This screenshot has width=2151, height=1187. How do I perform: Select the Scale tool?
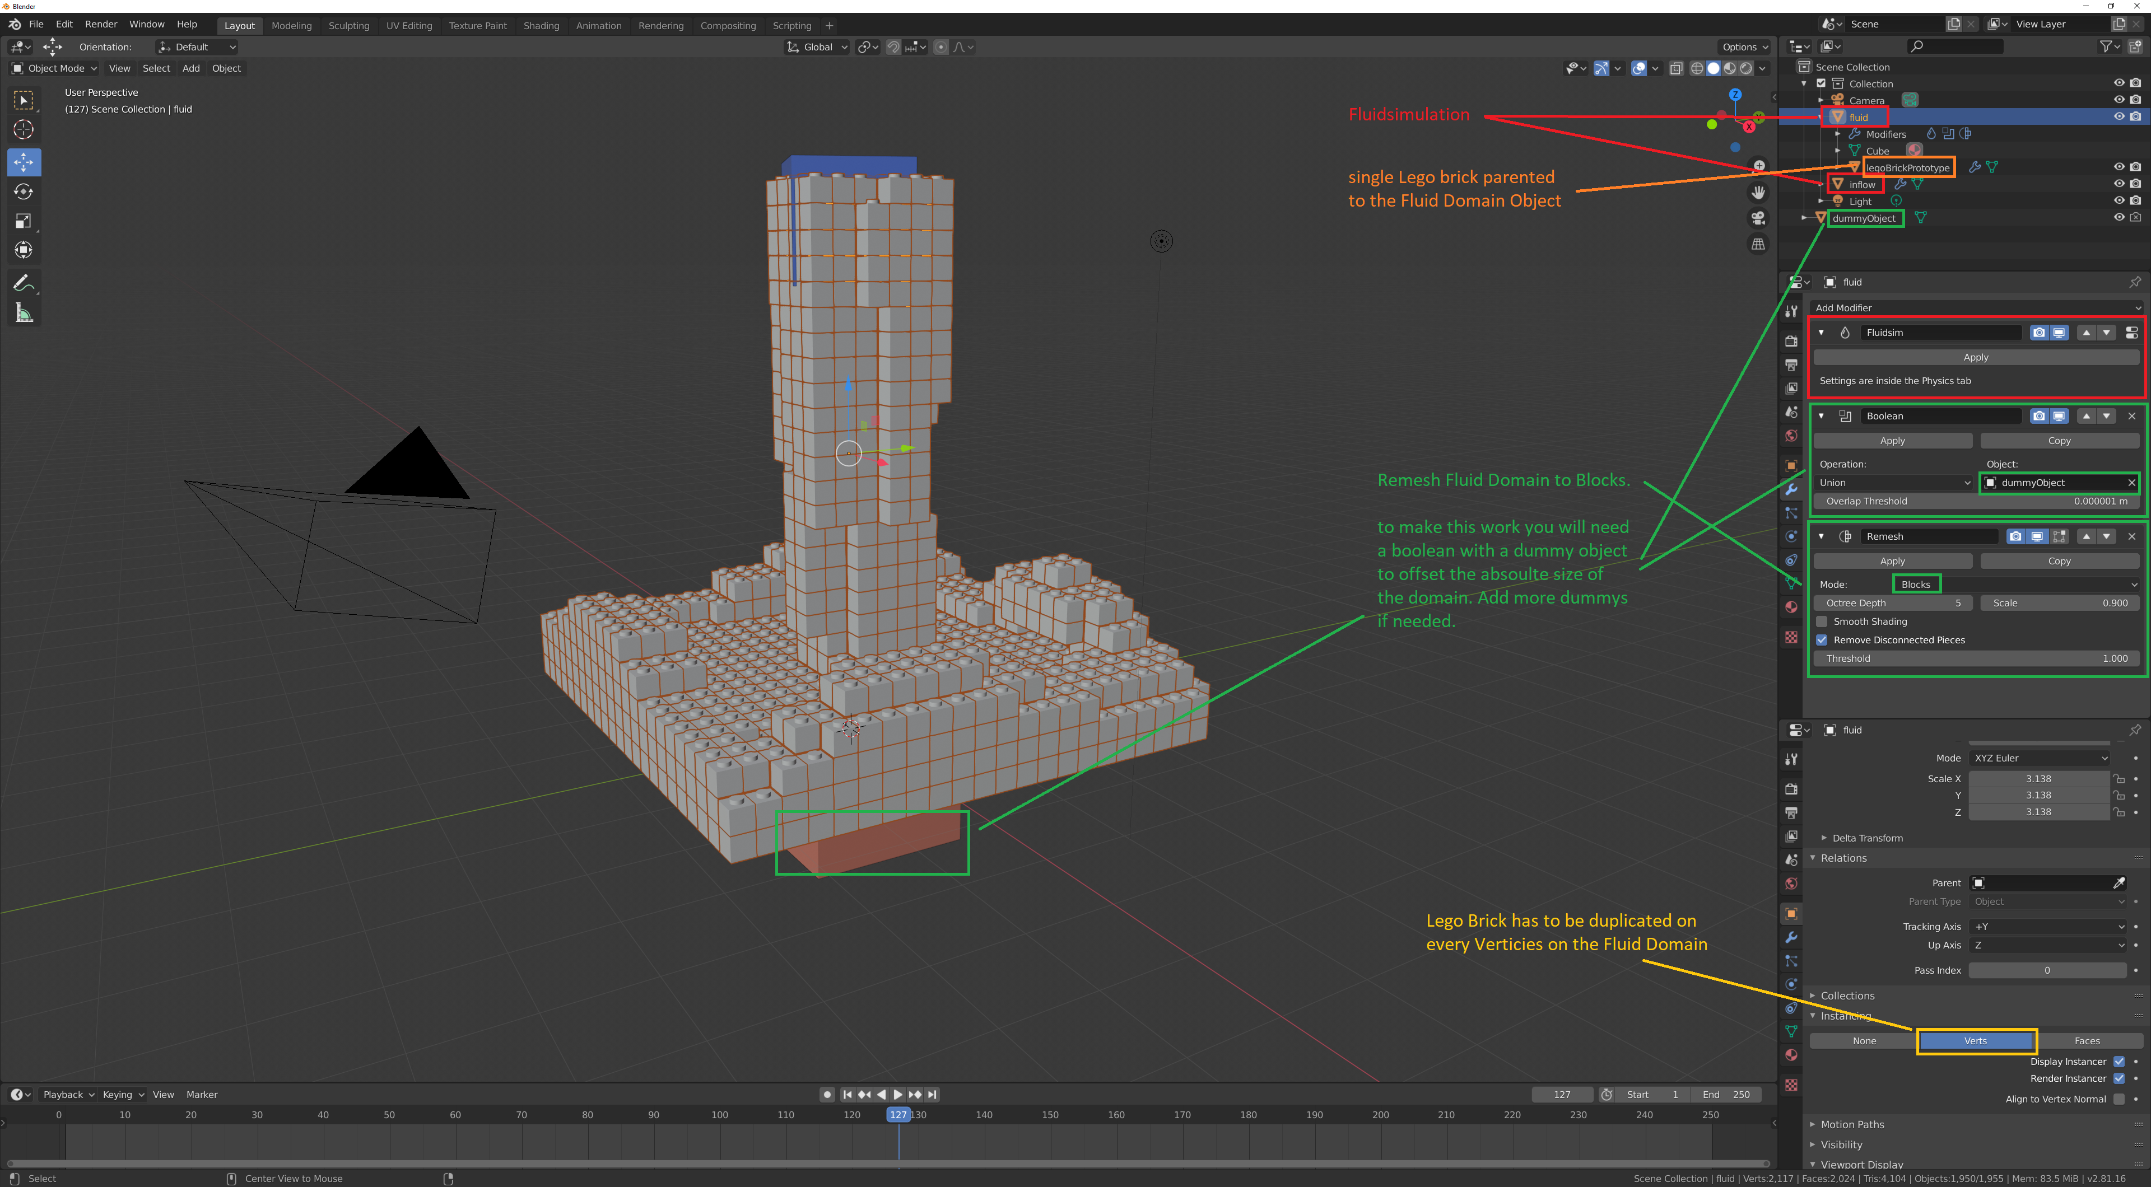[24, 221]
